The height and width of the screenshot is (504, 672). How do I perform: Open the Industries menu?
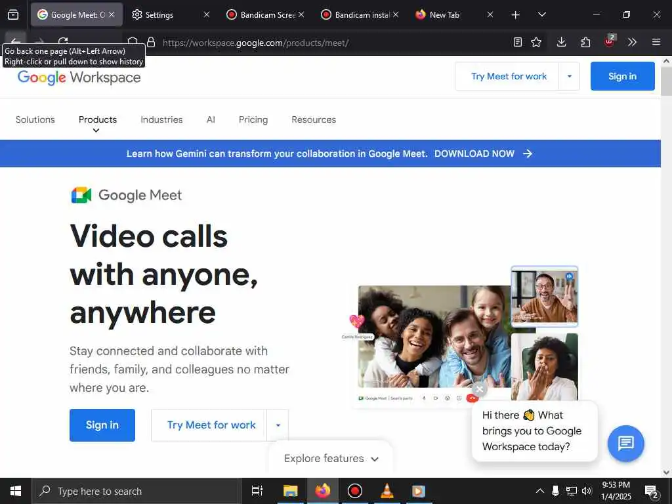coord(161,119)
